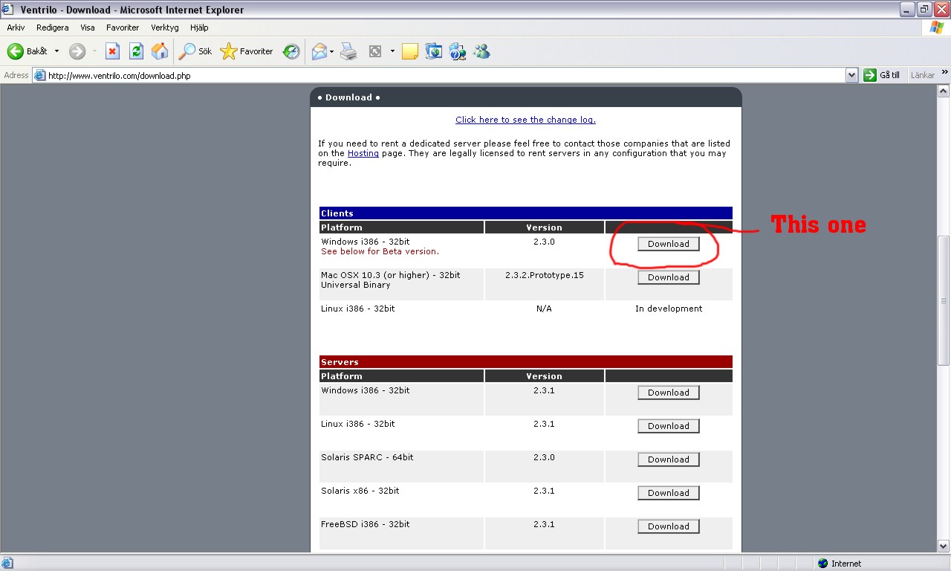This screenshot has height=571, width=951.
Task: Open the Redigera menu
Action: point(52,28)
